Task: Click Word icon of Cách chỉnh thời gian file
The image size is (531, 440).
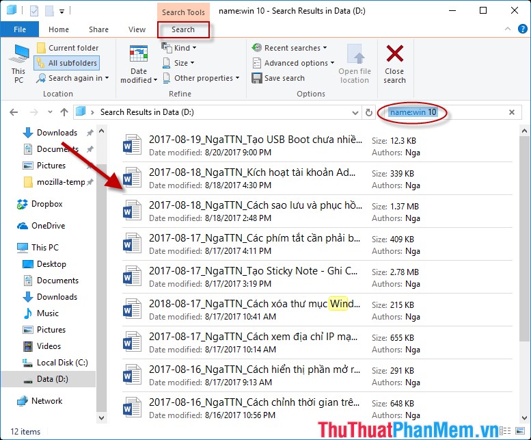Action: [x=132, y=407]
